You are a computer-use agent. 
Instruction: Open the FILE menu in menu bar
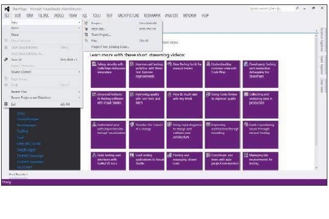[x=7, y=16]
